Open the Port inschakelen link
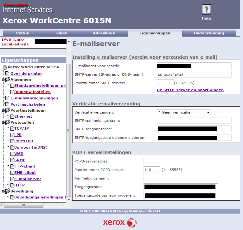Image resolution: width=243 pixels, height=230 pixels. point(28,104)
